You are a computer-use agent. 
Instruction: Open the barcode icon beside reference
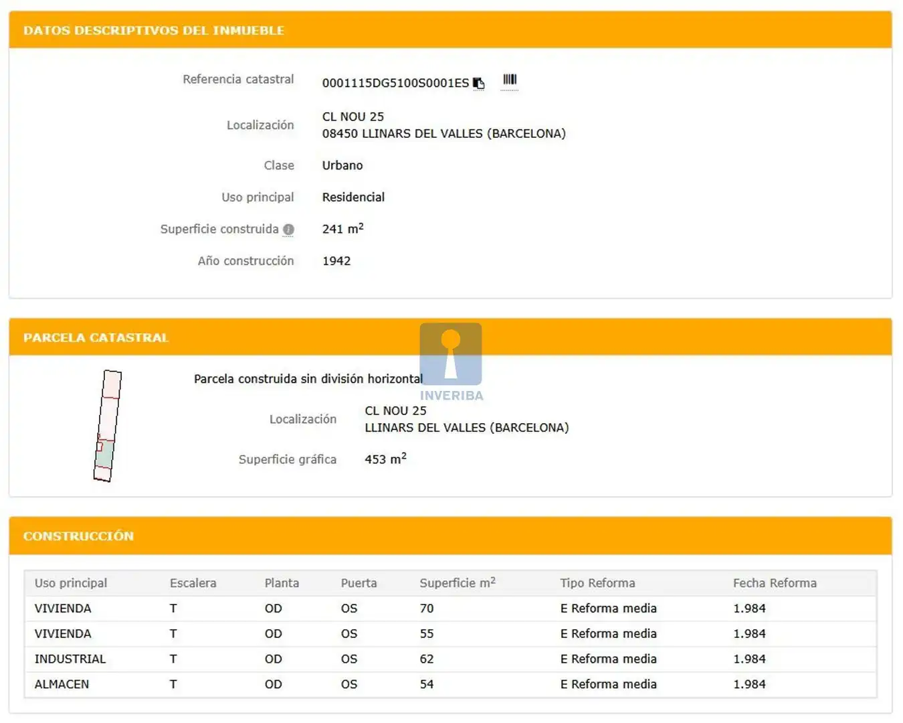click(x=510, y=80)
